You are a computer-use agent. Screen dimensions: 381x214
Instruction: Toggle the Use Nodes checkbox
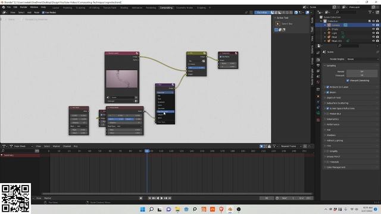coord(43,12)
